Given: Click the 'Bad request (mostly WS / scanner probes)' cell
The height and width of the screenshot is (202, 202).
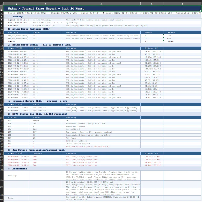Looking at the screenshot, I should 101,132.
